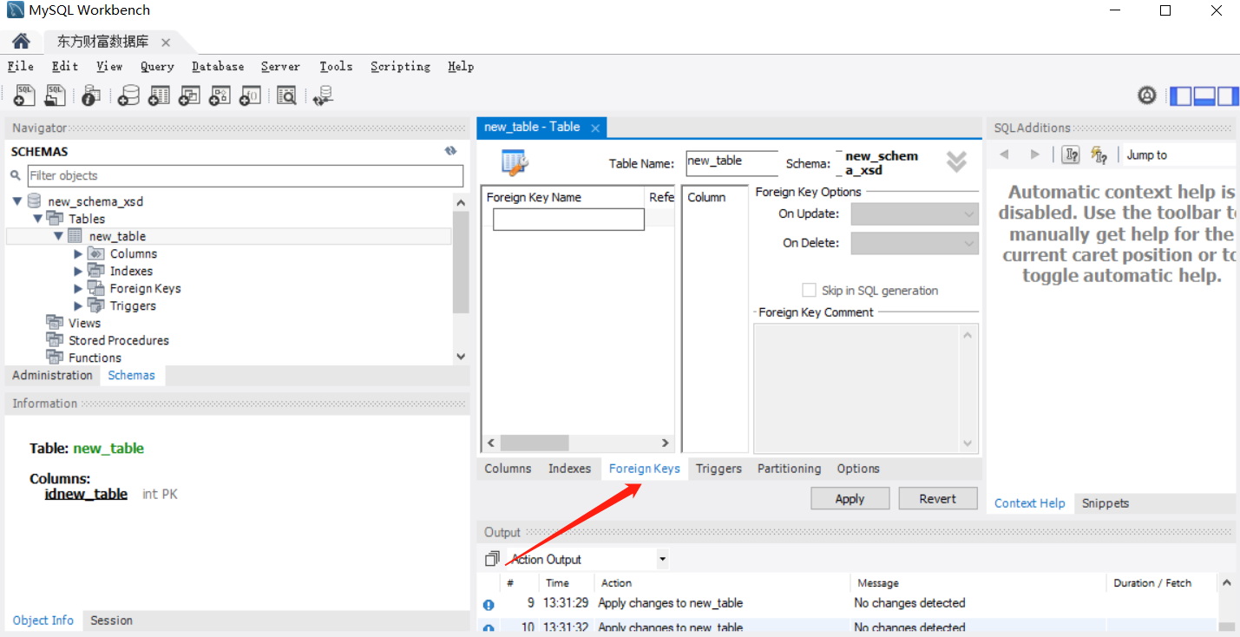The image size is (1240, 637).
Task: Open the On Delete dropdown
Action: click(x=915, y=243)
